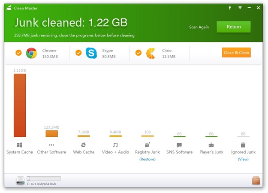Screen dimensions: 268x193
Task: Click the Registry Junk label
Action: 148,152
